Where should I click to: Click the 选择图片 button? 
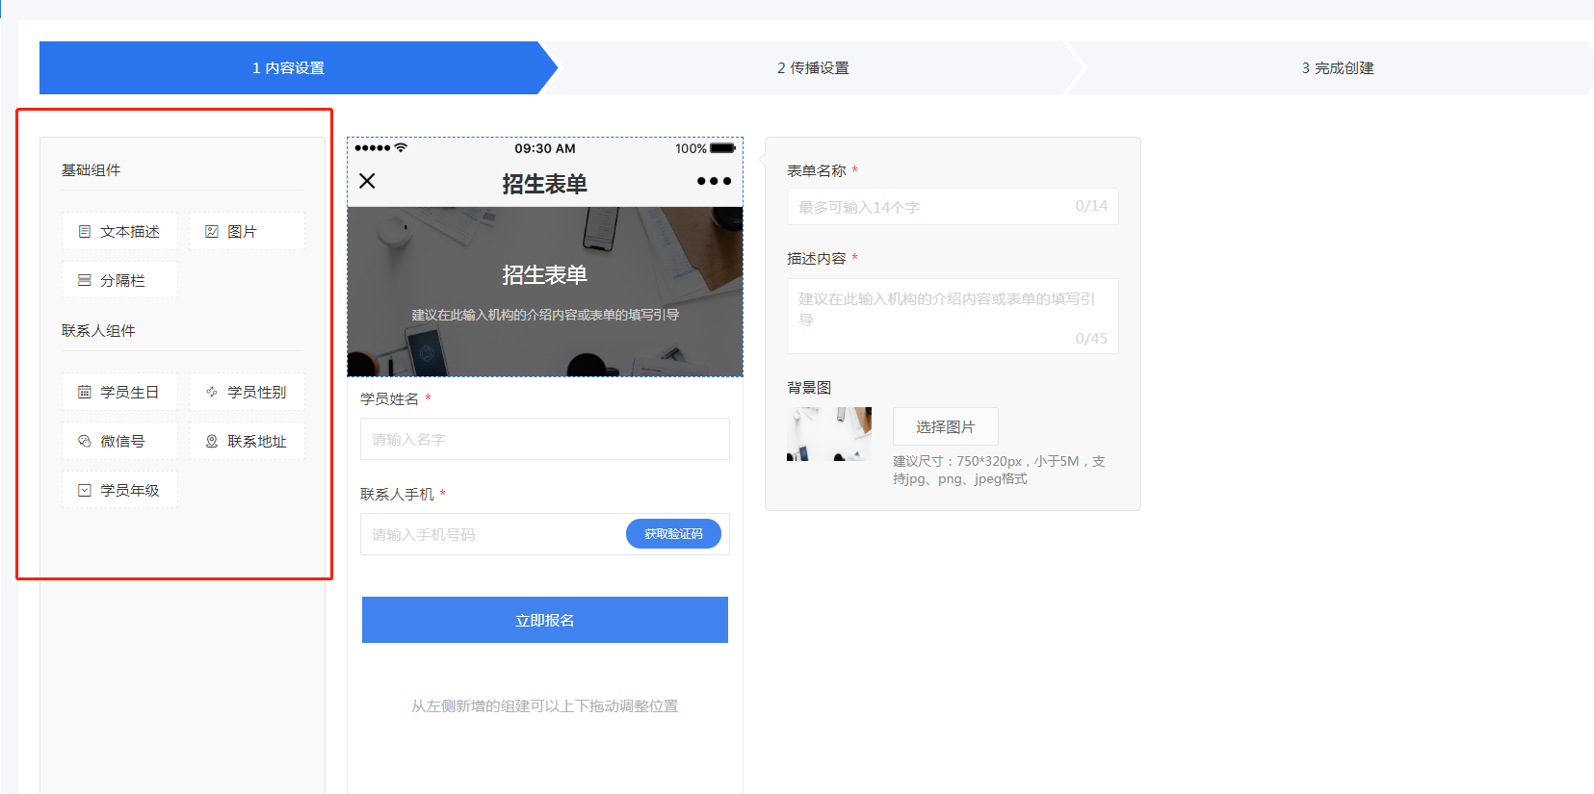pyautogui.click(x=945, y=426)
